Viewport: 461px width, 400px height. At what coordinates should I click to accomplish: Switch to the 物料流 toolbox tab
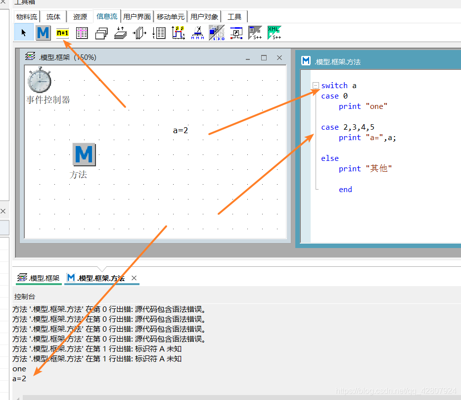point(26,16)
